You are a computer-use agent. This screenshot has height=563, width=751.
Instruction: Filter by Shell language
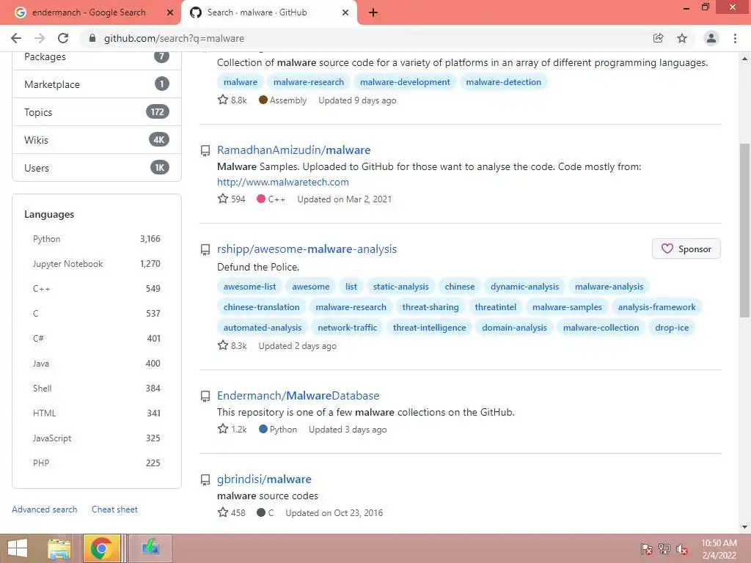point(97,389)
